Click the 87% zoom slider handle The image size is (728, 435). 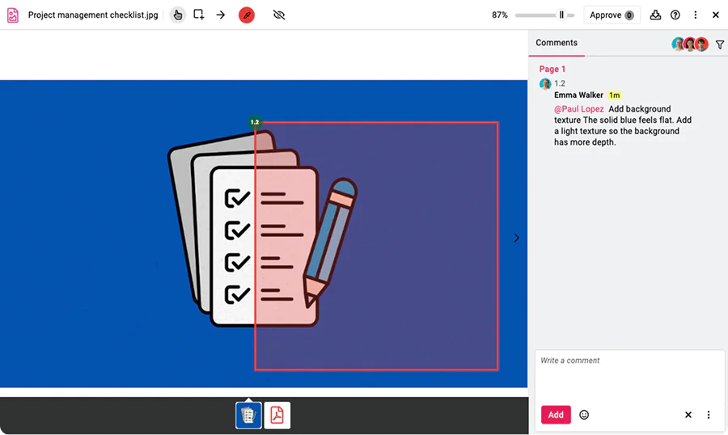point(561,15)
